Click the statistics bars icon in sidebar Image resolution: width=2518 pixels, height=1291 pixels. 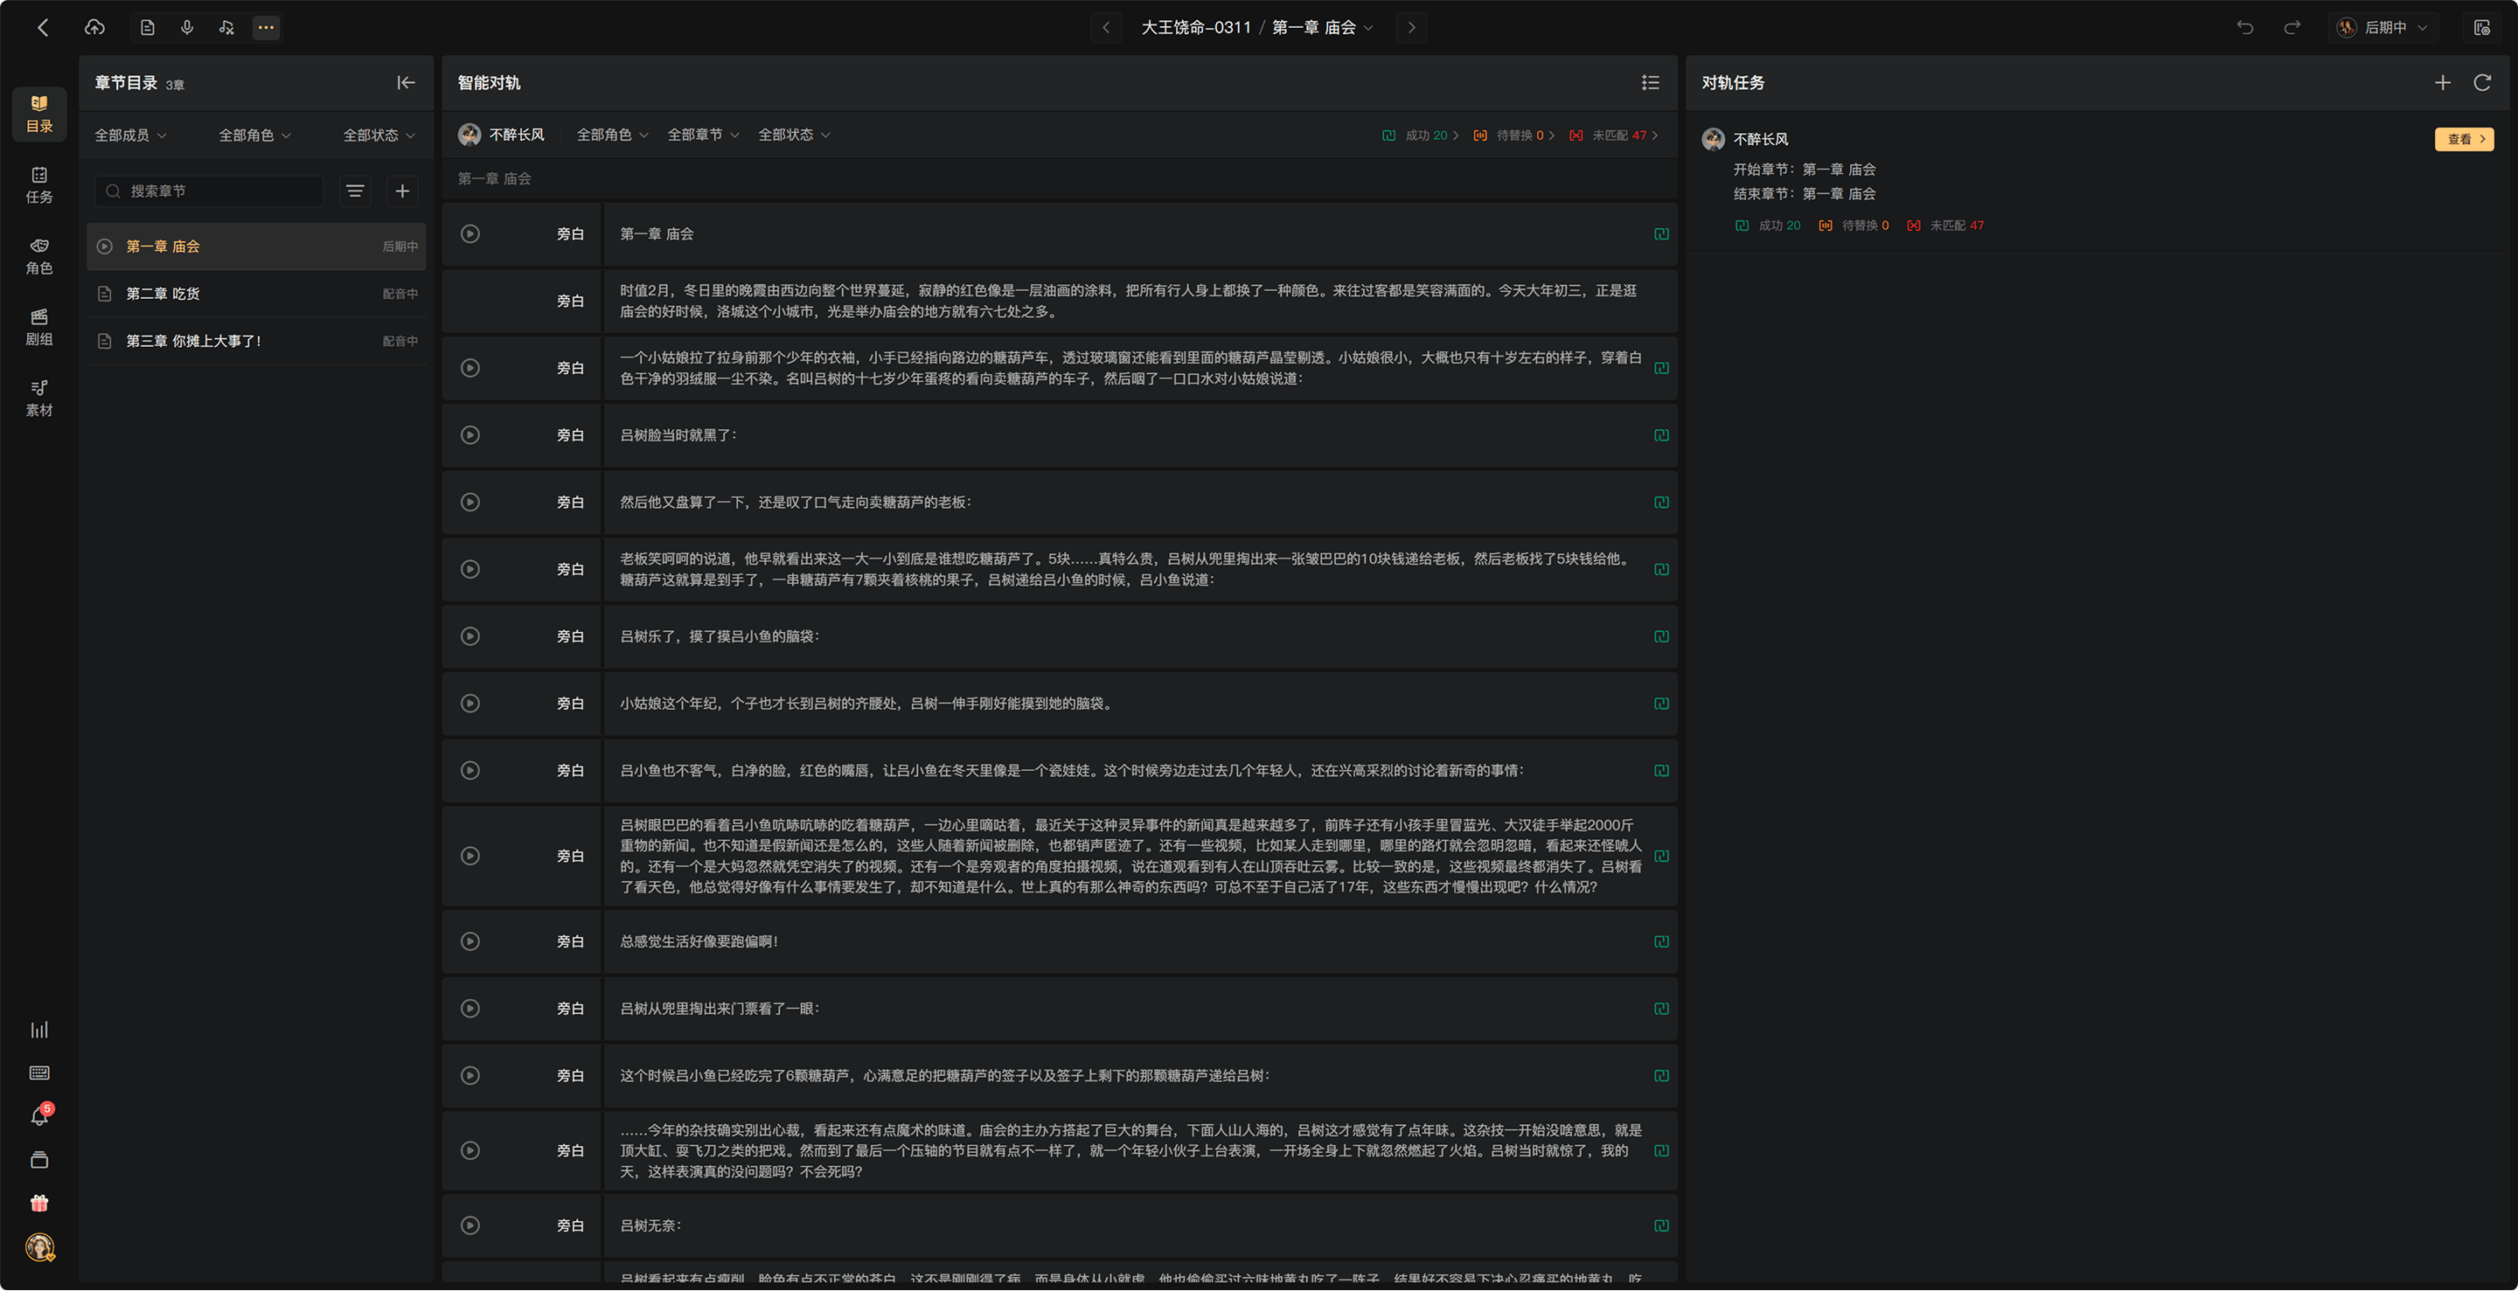(39, 1030)
